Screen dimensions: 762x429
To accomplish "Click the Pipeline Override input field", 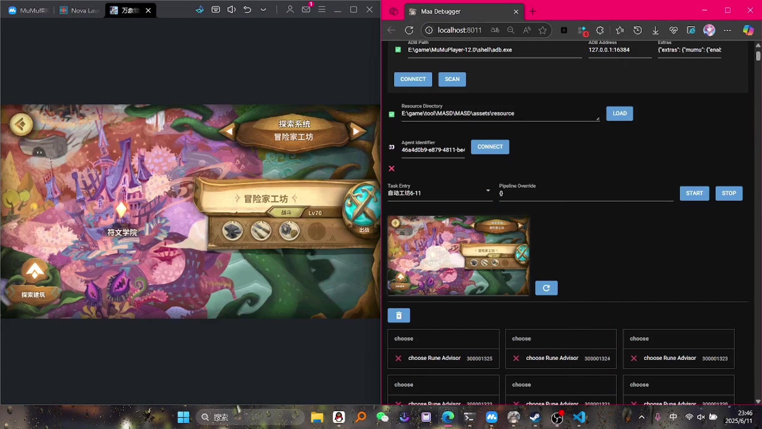I will [x=586, y=194].
